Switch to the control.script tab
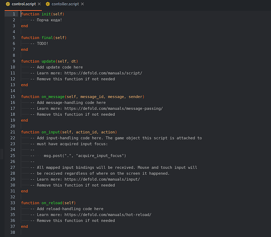Viewport: 271px width, 237px height. 24,4
